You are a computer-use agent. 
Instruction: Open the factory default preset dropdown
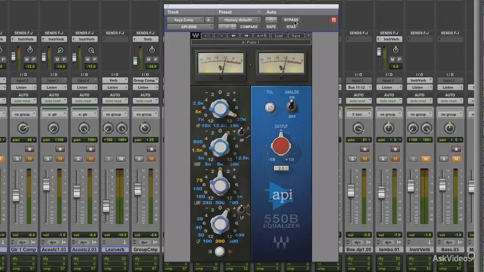tap(240, 20)
